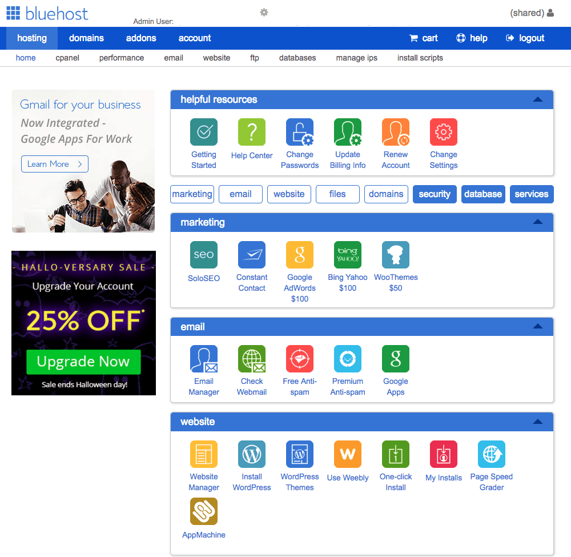Open the cart link

(424, 38)
